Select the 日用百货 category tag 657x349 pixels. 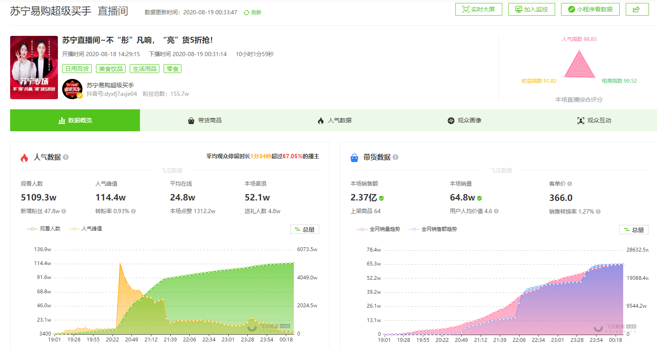77,69
